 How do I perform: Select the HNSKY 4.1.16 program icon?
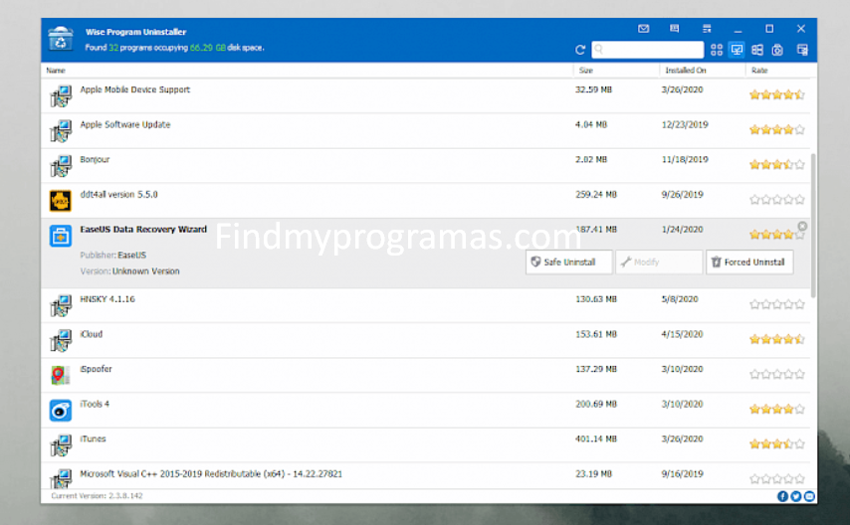click(x=61, y=305)
